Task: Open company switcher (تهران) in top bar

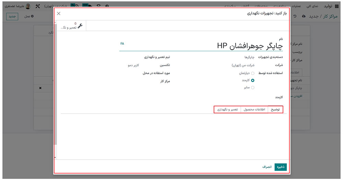Action: 55,7
